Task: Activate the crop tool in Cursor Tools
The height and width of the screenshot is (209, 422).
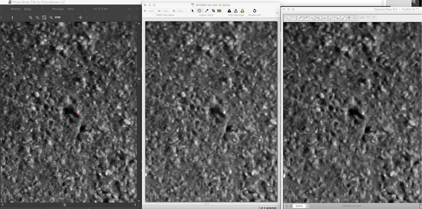Action: pyautogui.click(x=213, y=11)
